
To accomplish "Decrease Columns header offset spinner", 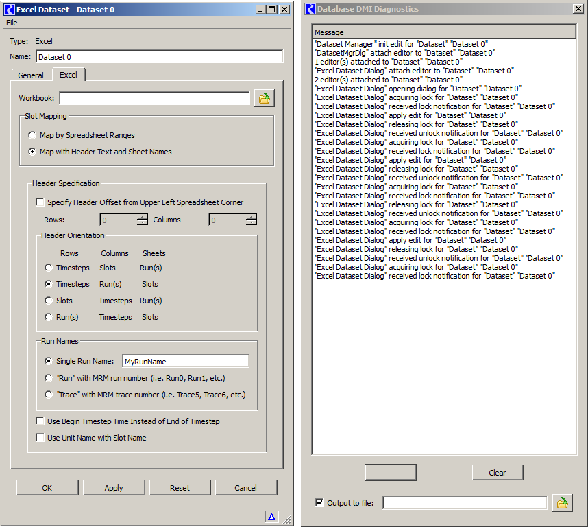I will (252, 222).
